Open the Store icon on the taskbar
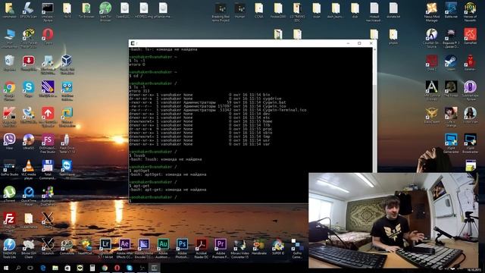The image size is (485, 273). (x=67, y=268)
